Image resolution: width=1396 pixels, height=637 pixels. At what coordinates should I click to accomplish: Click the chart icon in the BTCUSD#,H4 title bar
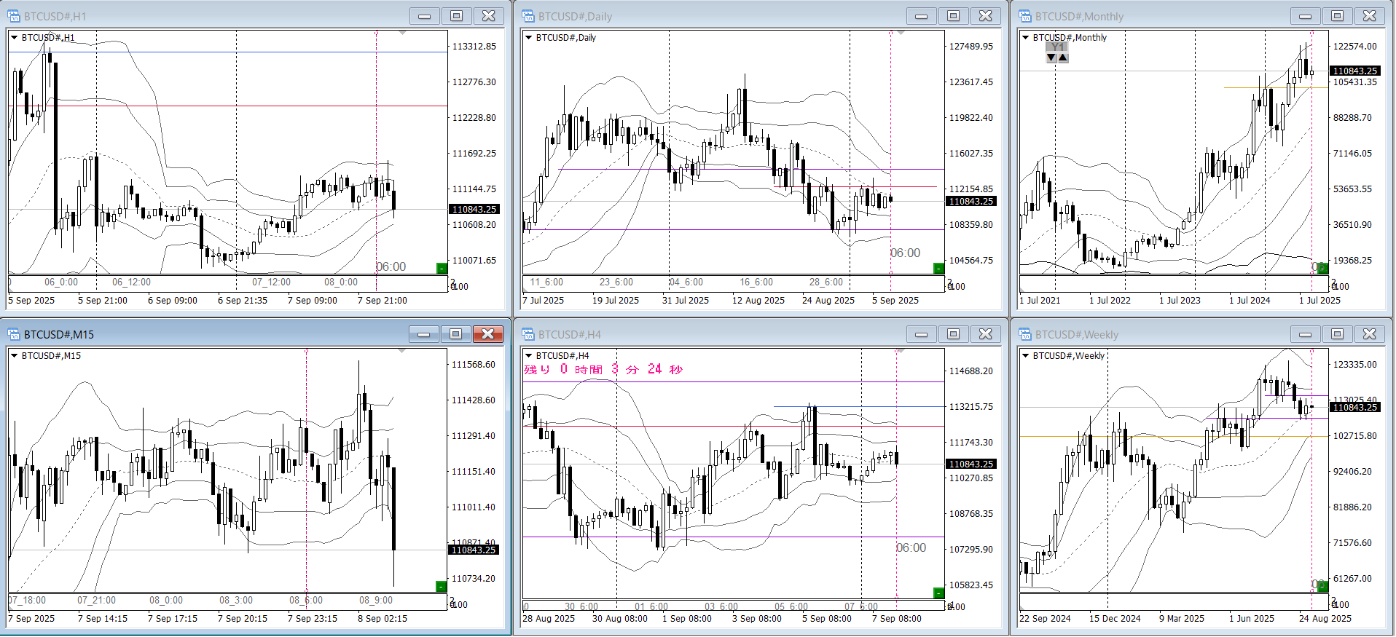pyautogui.click(x=529, y=334)
